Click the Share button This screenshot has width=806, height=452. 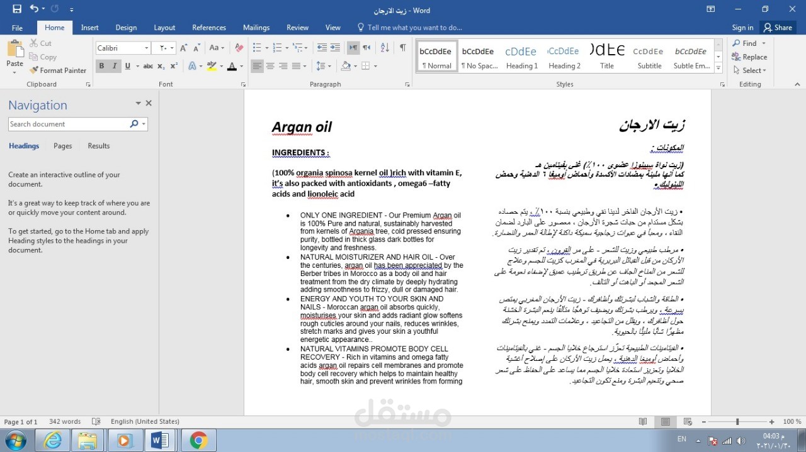coord(778,27)
